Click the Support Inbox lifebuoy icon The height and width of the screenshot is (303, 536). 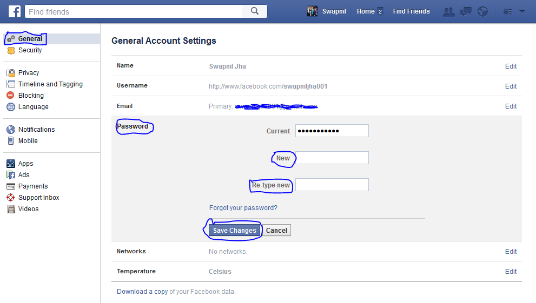11,198
